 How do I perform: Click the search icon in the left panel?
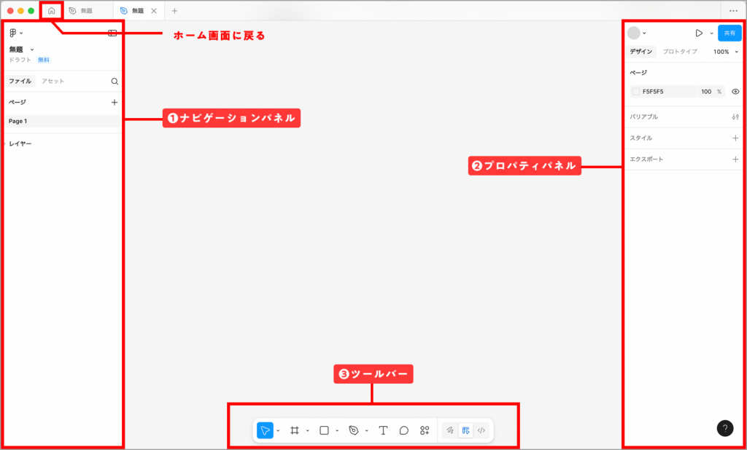tap(115, 82)
